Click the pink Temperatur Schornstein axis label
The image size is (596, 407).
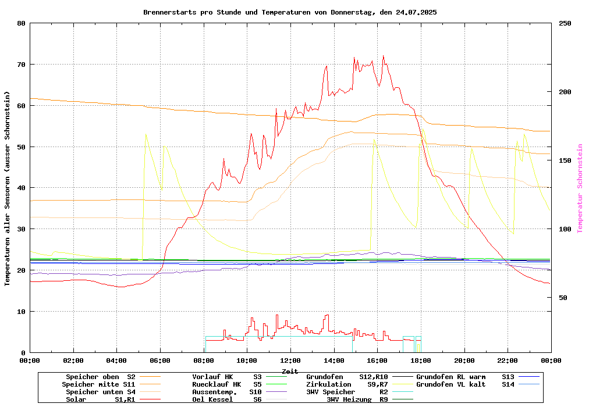tap(580, 188)
